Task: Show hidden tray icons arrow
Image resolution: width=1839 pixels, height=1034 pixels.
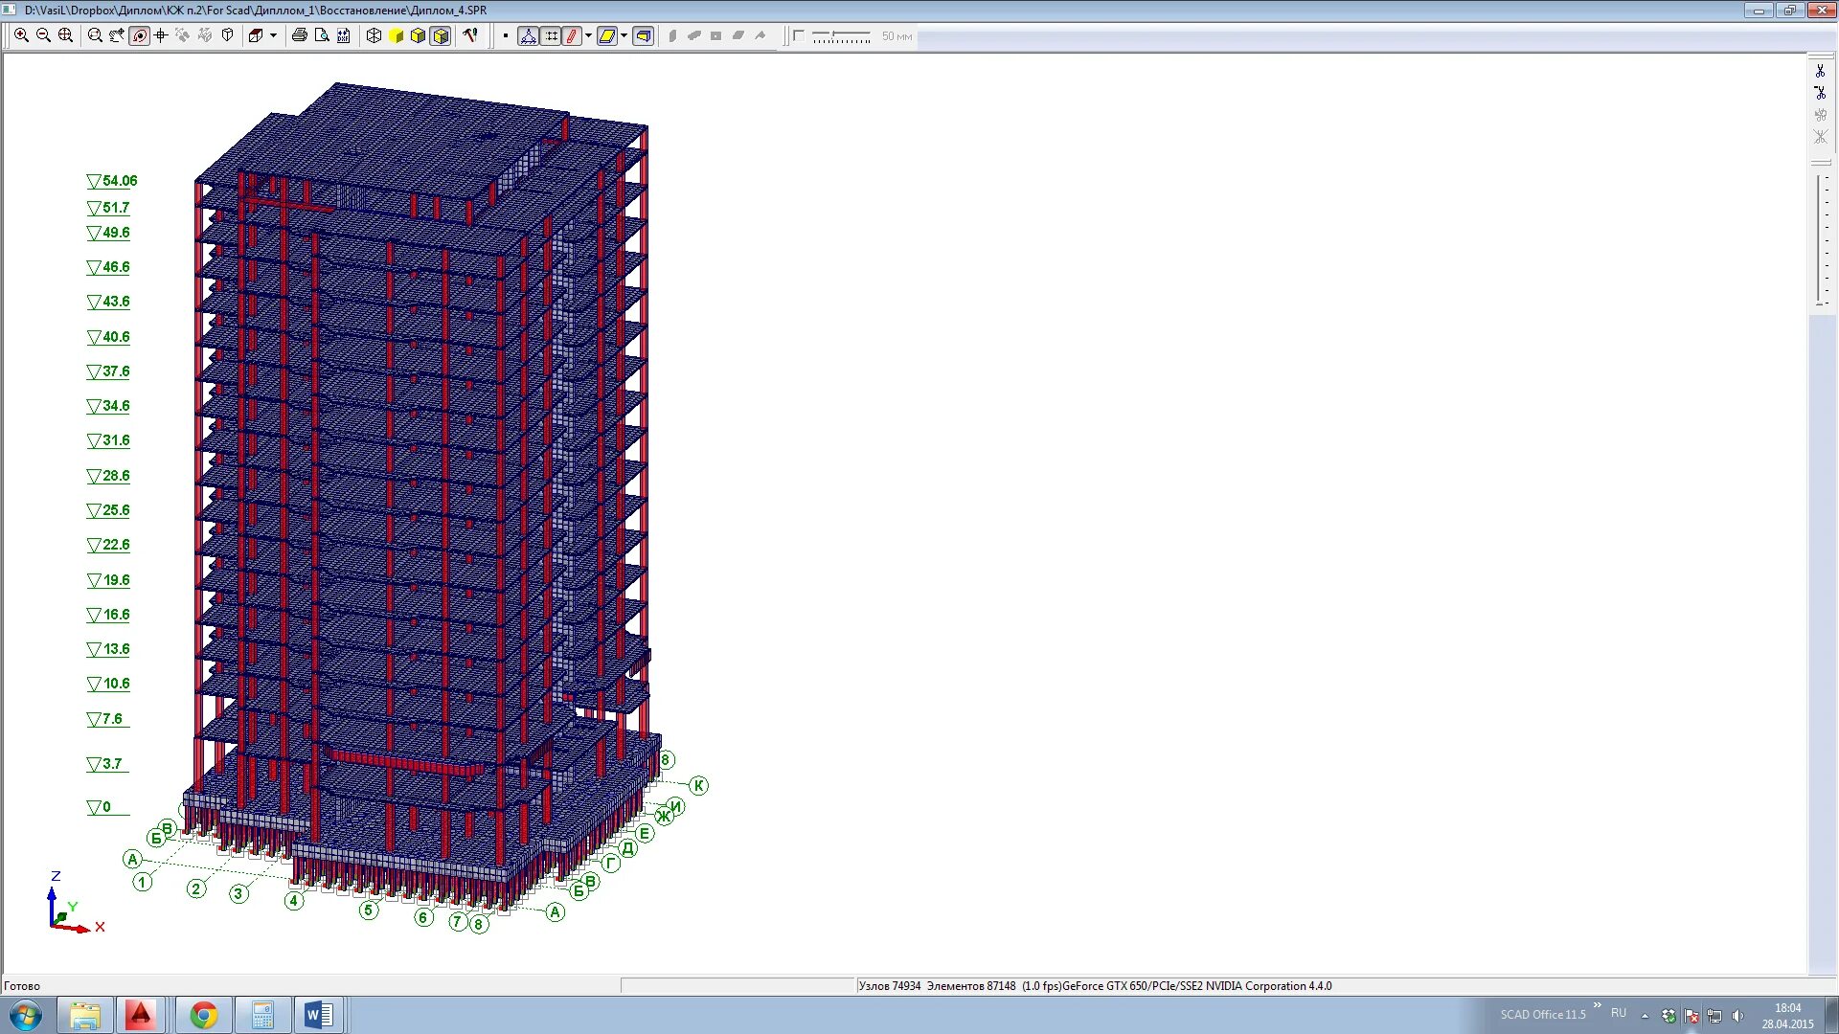Action: [x=1646, y=1016]
